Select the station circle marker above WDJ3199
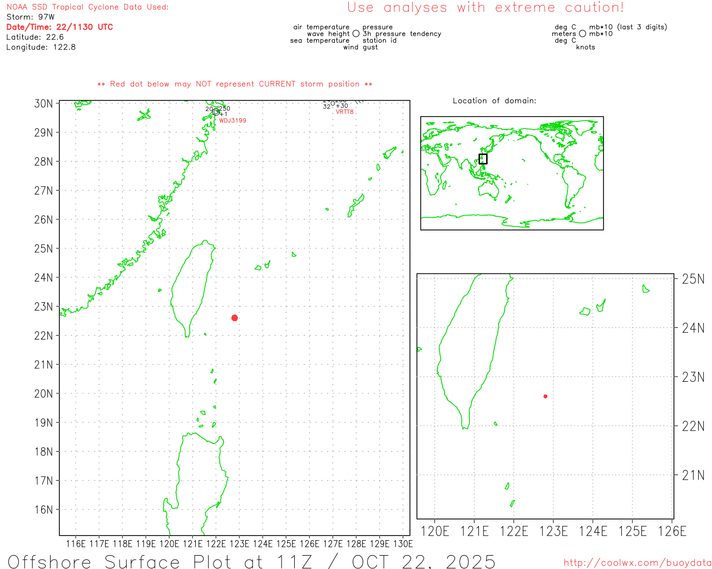 (x=216, y=112)
